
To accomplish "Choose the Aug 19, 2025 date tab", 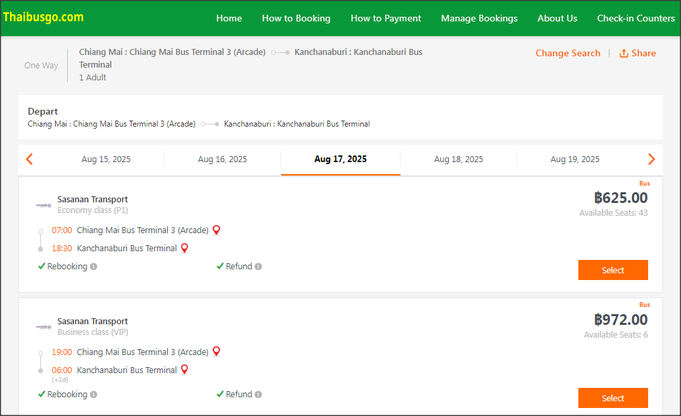I will (x=575, y=159).
